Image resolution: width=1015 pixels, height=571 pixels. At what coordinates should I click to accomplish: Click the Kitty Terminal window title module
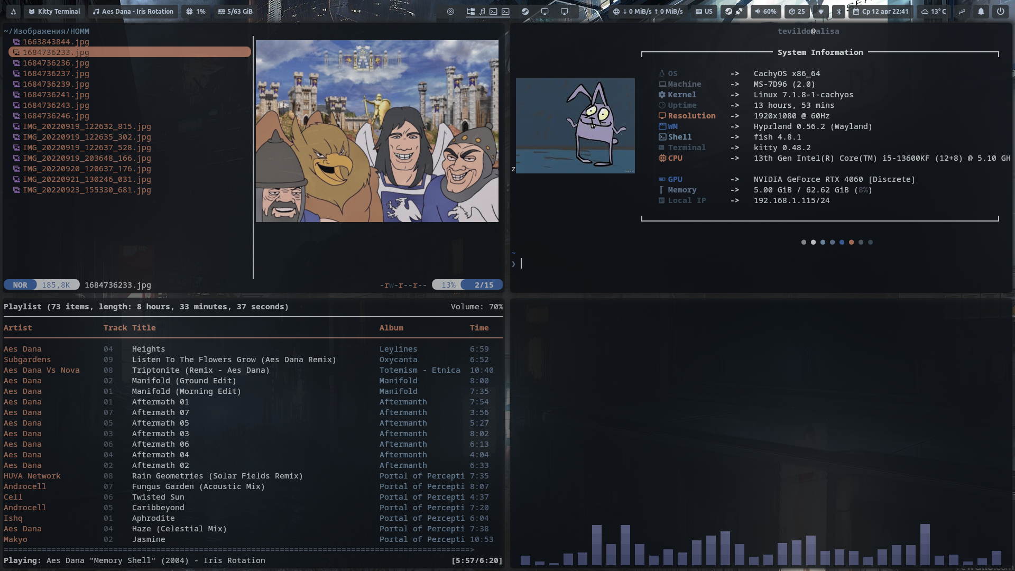coord(54,11)
